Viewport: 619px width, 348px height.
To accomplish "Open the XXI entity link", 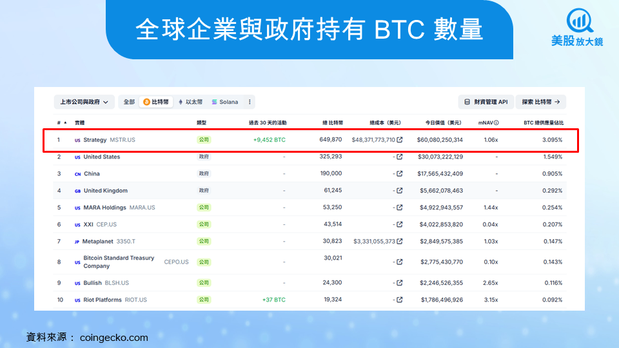I will pos(88,224).
